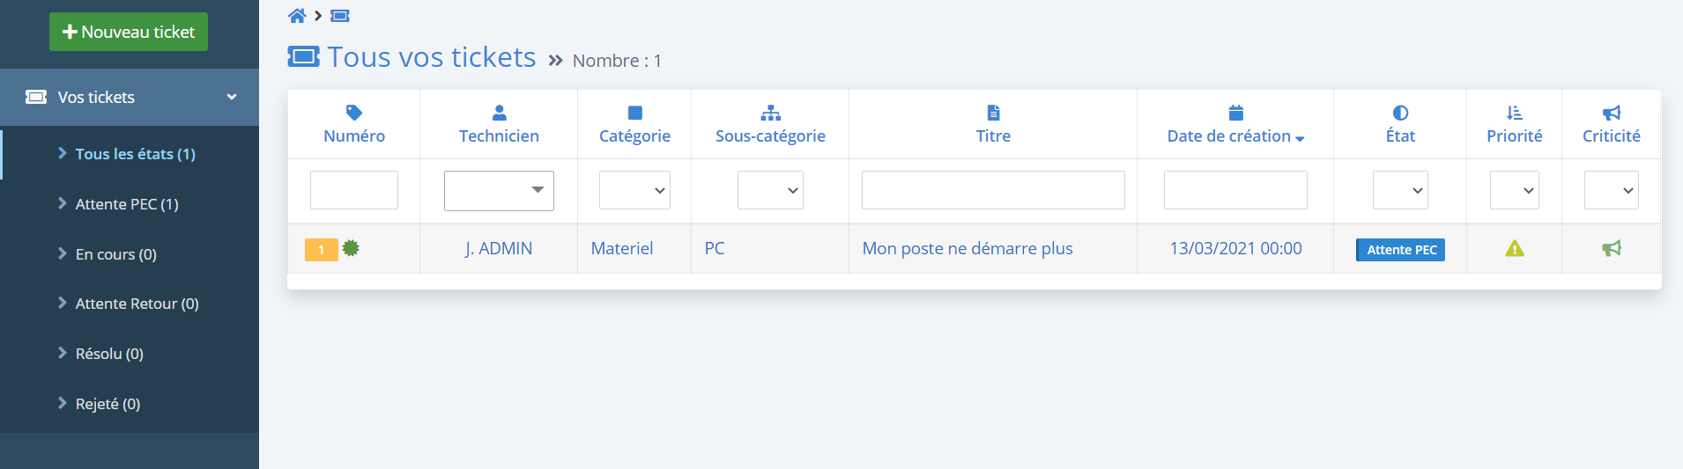The image size is (1683, 469).
Task: Click the green badge icon beside ticket number
Action: coord(351,248)
